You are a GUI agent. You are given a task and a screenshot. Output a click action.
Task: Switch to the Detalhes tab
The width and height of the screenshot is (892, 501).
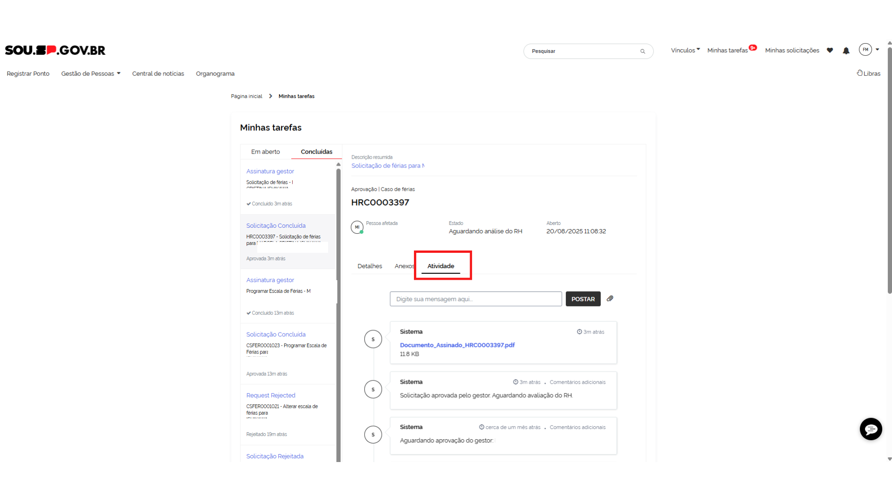tap(369, 266)
